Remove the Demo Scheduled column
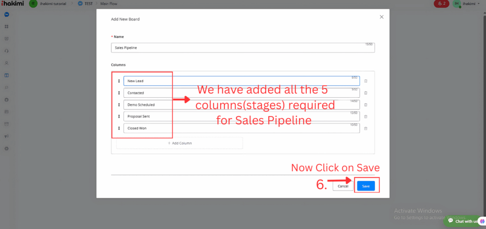 [365, 105]
